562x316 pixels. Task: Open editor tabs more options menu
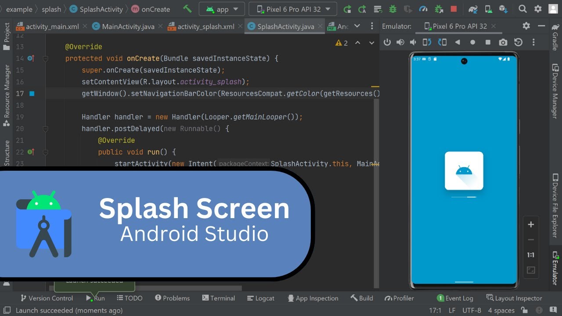pos(371,26)
